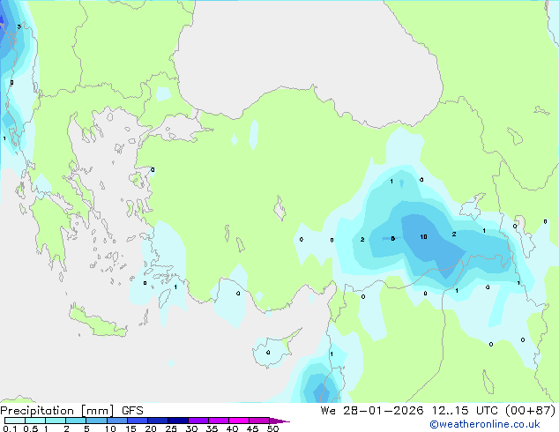Click the 'GFS' model label

tap(132, 411)
